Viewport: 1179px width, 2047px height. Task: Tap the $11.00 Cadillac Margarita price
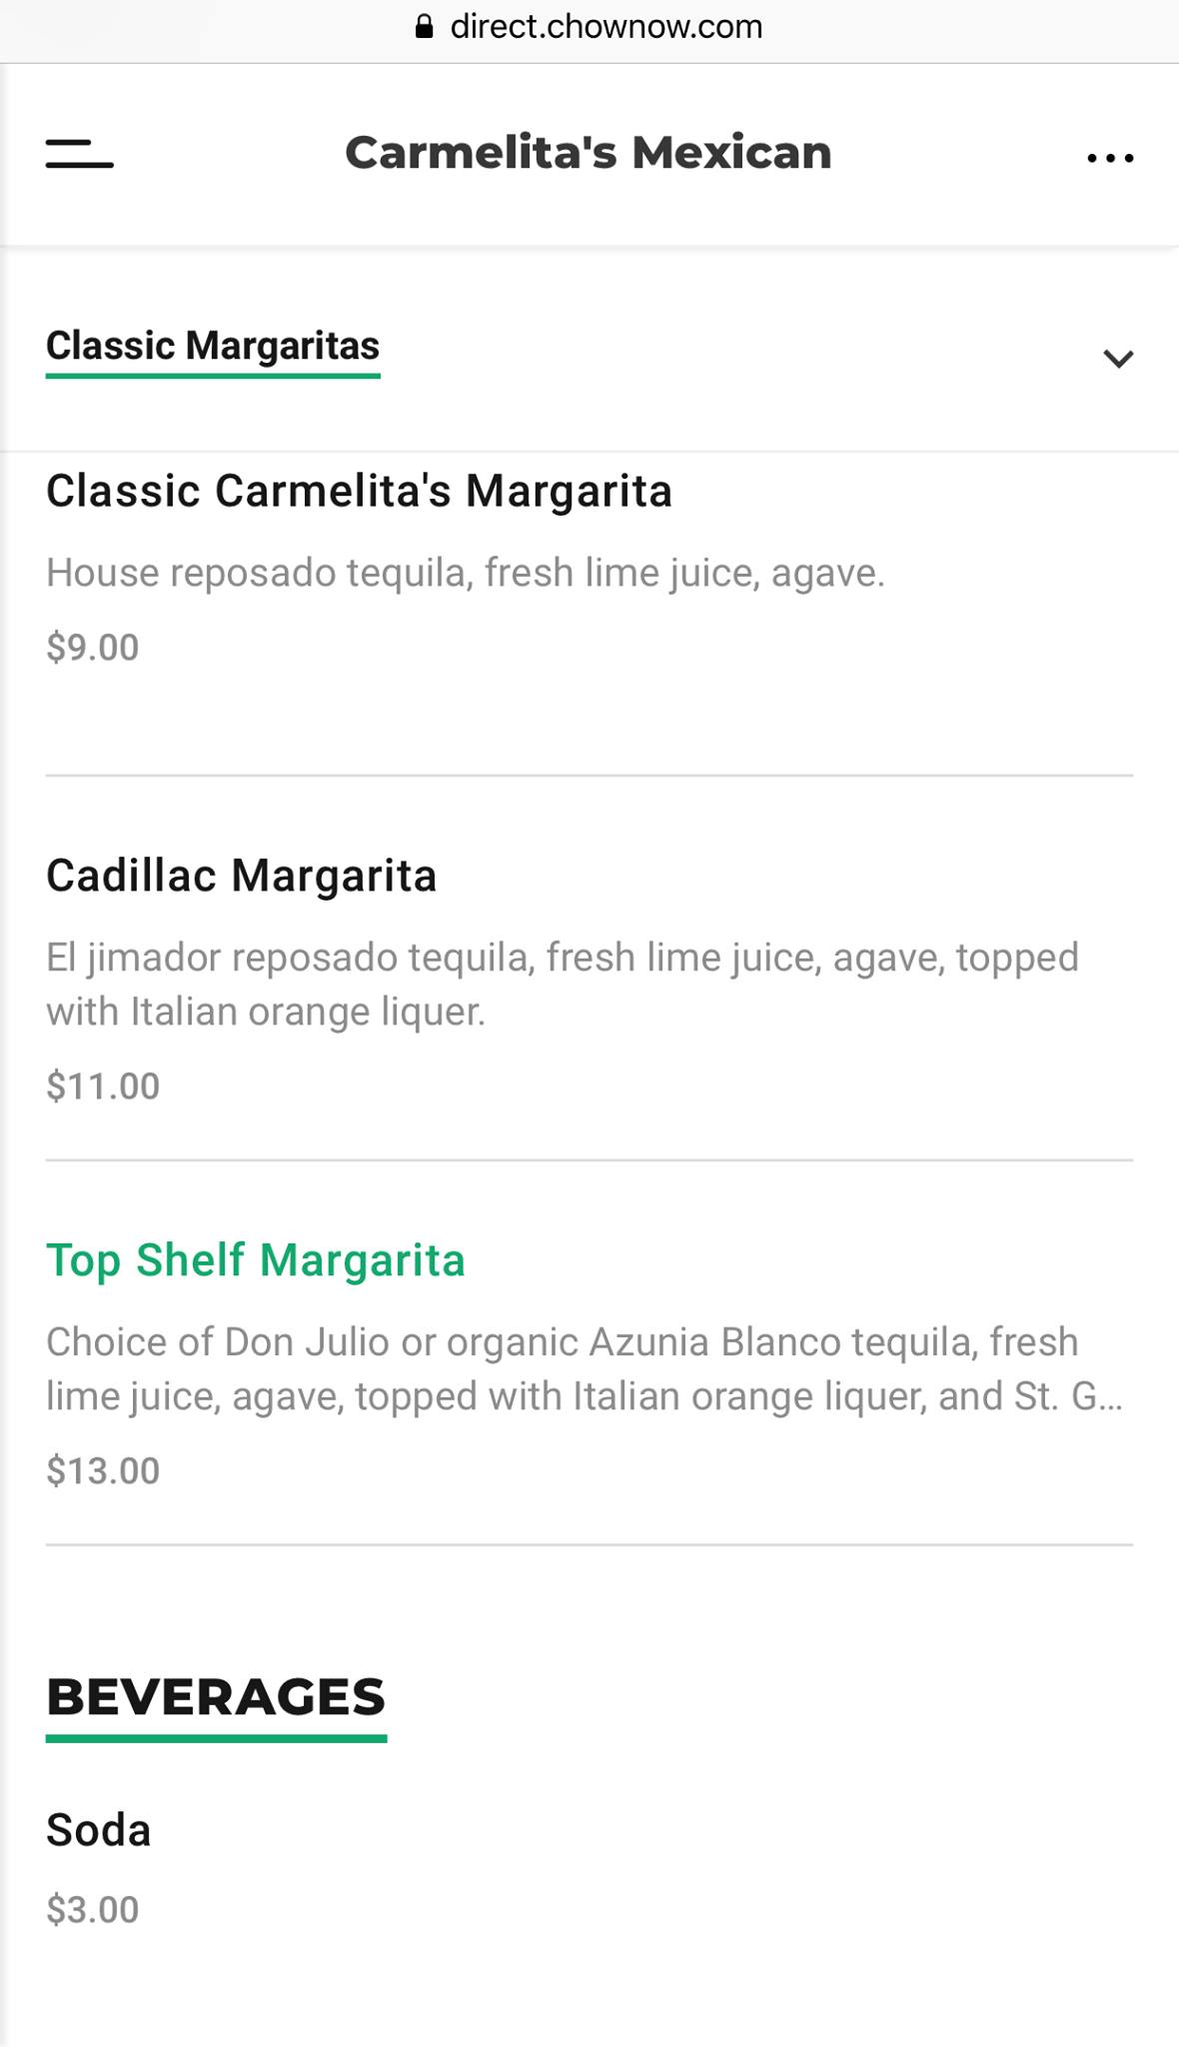pos(103,1086)
